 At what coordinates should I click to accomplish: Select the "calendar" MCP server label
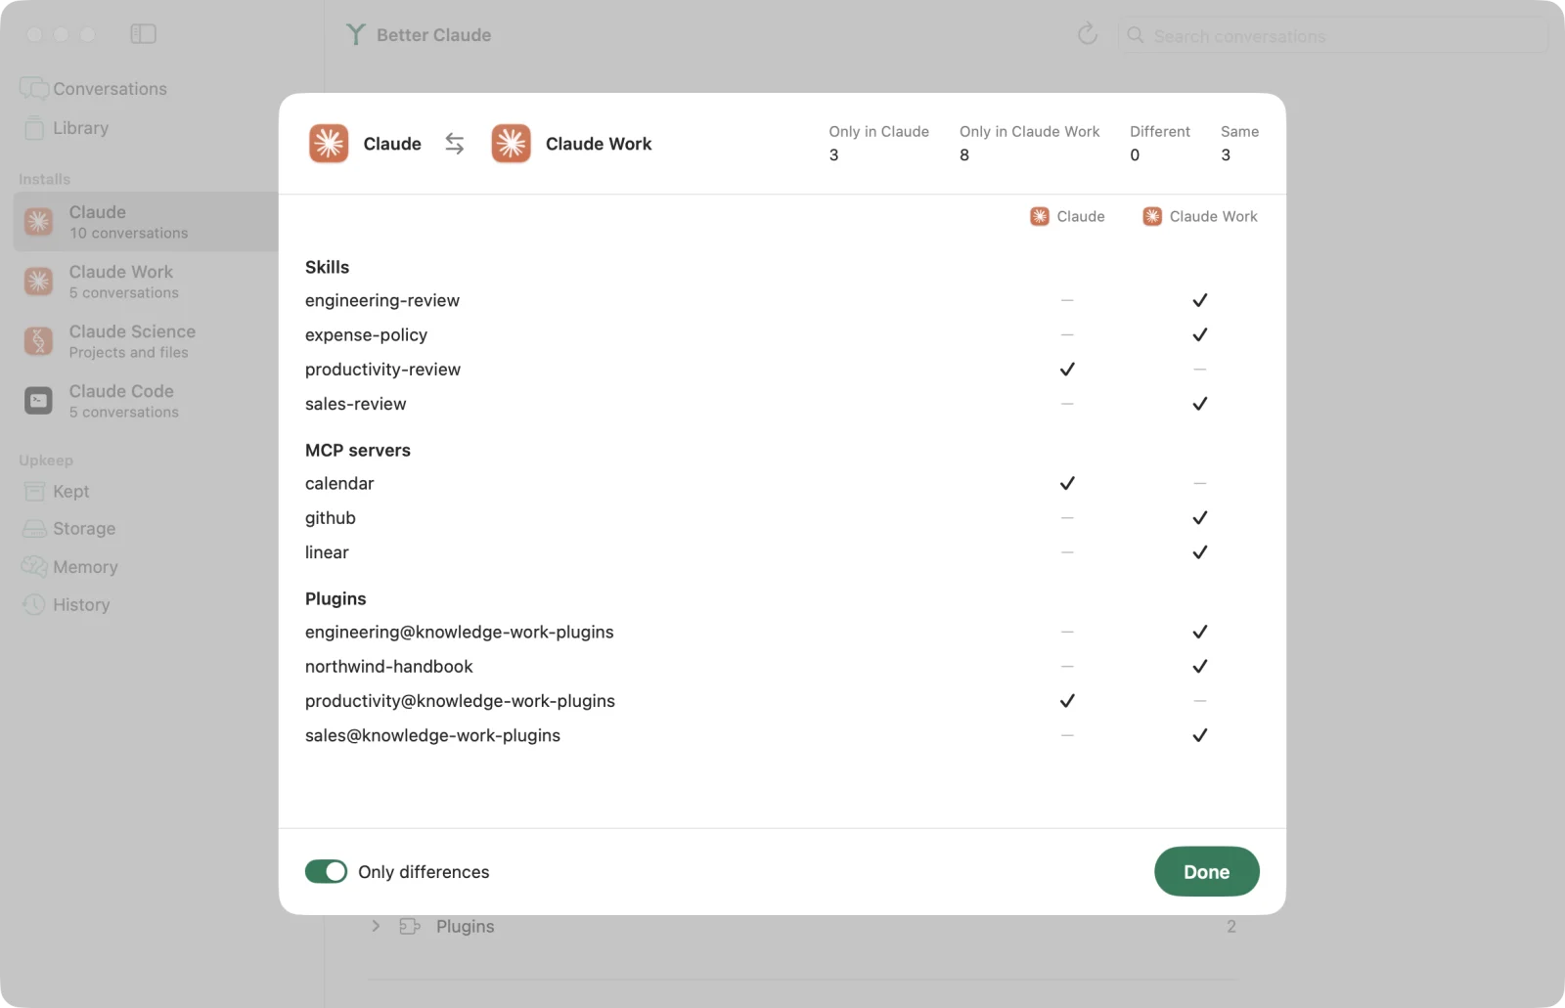tap(339, 484)
